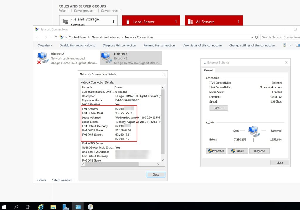Click the network activity computer icon
This screenshot has height=210, width=300.
254,131
